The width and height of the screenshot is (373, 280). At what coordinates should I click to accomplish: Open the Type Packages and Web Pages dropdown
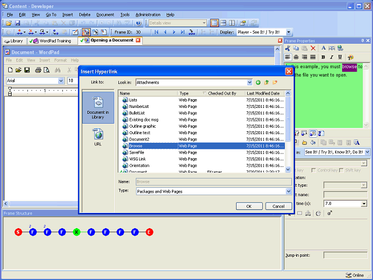pos(288,191)
